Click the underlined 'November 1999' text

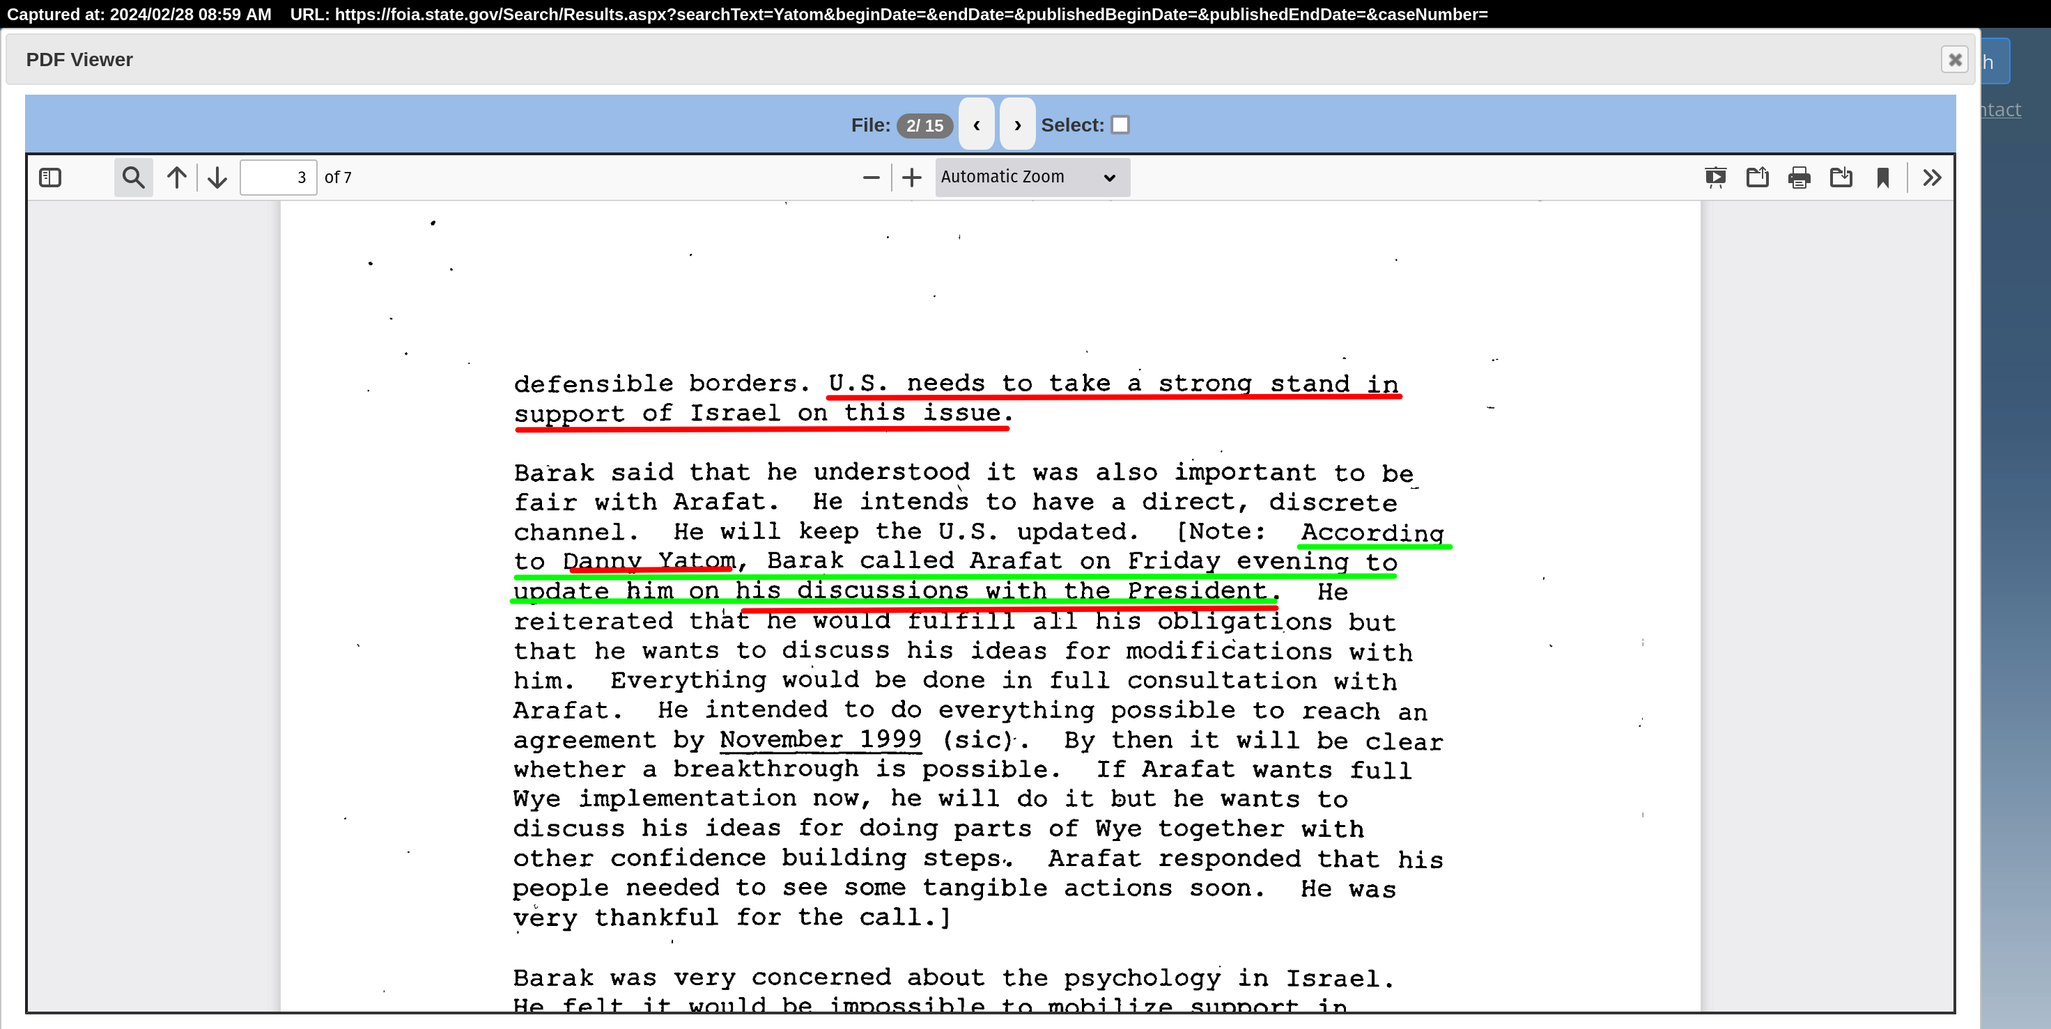[x=821, y=739]
